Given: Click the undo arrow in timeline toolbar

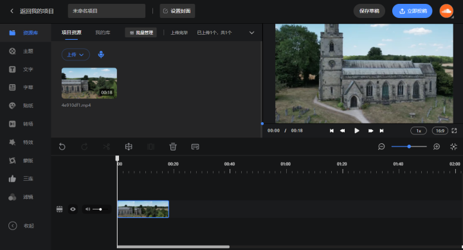Looking at the screenshot, I should point(62,147).
